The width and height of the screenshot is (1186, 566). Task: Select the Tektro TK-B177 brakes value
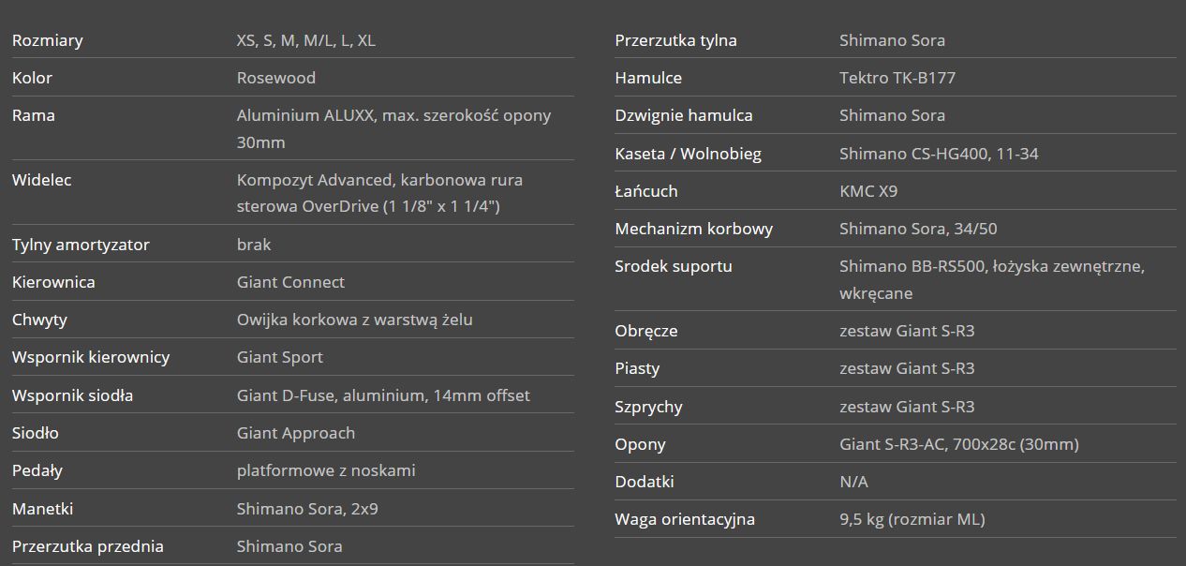pos(897,78)
